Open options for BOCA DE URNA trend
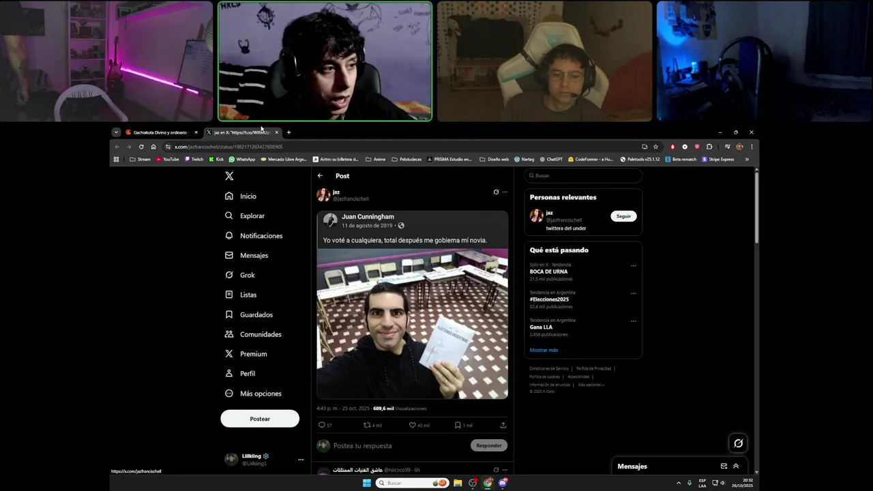The image size is (873, 491). coord(634,266)
